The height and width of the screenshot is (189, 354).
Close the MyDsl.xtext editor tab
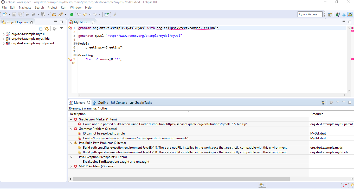tap(93, 22)
